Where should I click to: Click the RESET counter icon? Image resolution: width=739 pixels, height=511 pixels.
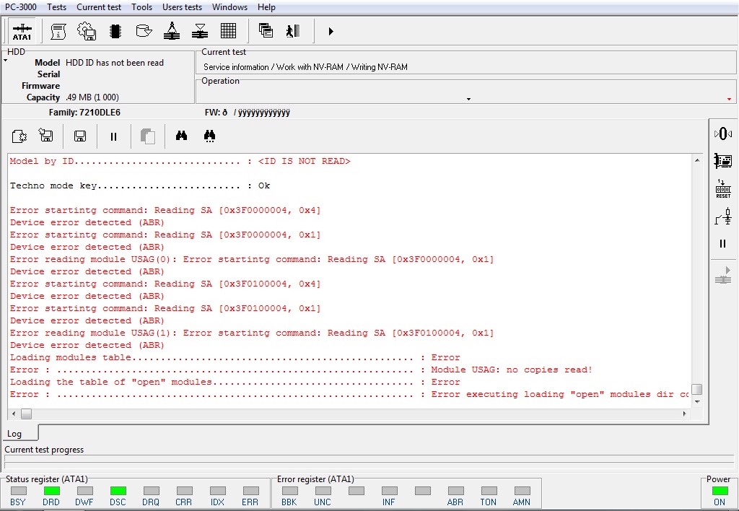pos(723,188)
